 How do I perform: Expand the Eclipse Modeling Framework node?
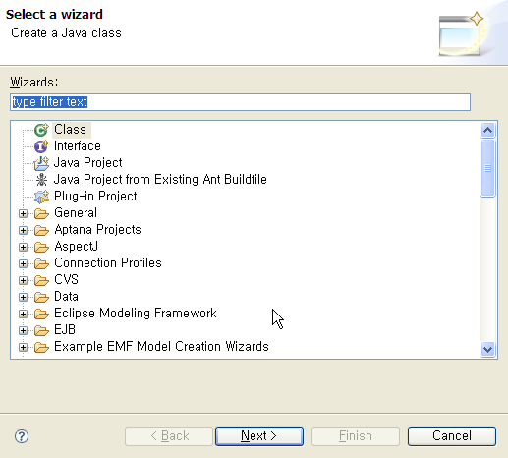[23, 314]
